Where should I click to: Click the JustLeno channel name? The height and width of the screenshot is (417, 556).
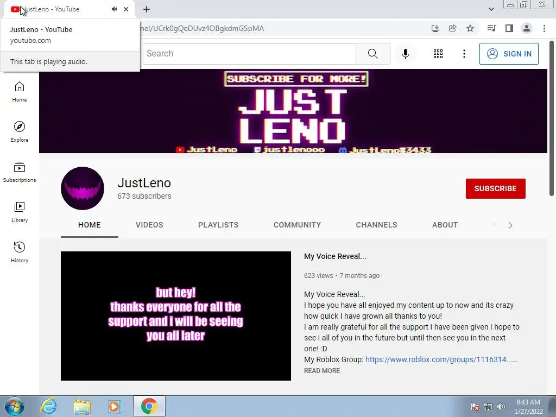point(144,183)
